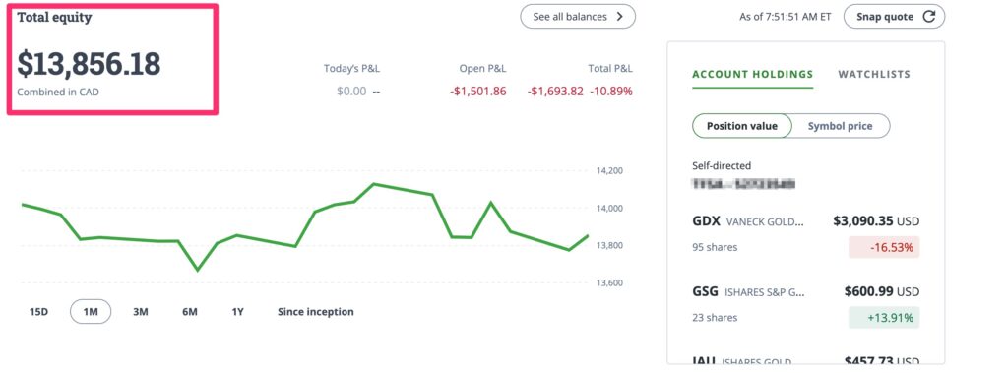Select the Position value toggle
This screenshot has width=1008, height=373.
(x=742, y=126)
